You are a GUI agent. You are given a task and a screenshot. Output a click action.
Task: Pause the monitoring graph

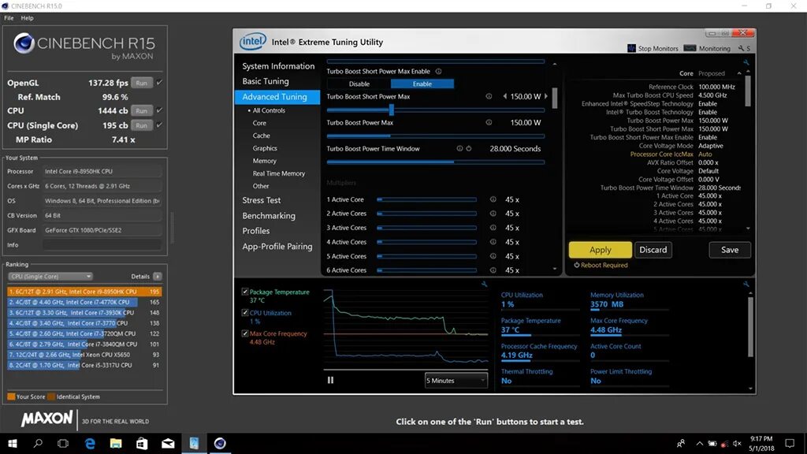(330, 381)
